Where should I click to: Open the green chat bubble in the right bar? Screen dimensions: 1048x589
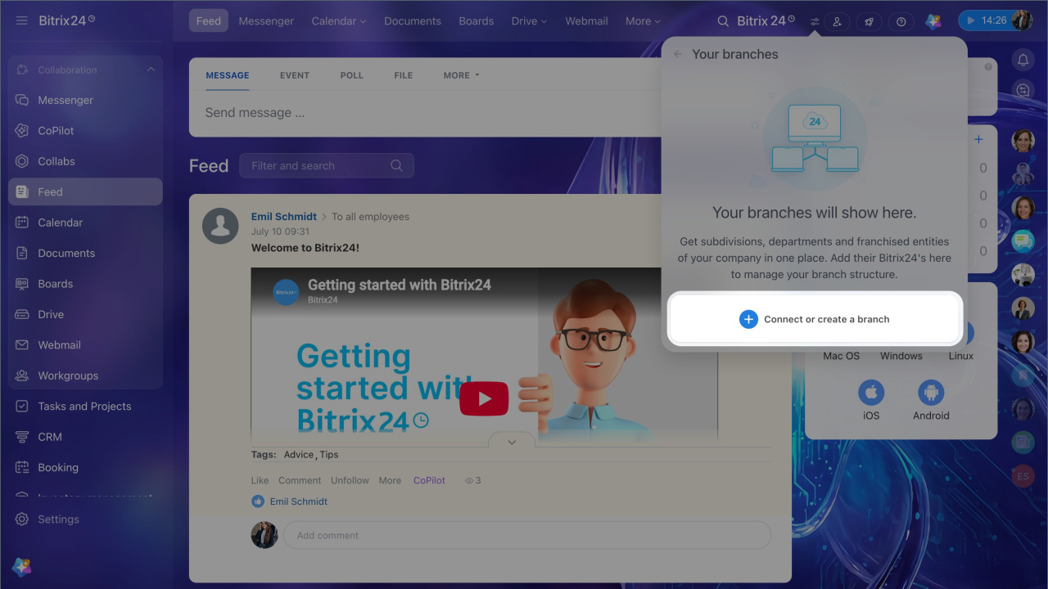1023,241
